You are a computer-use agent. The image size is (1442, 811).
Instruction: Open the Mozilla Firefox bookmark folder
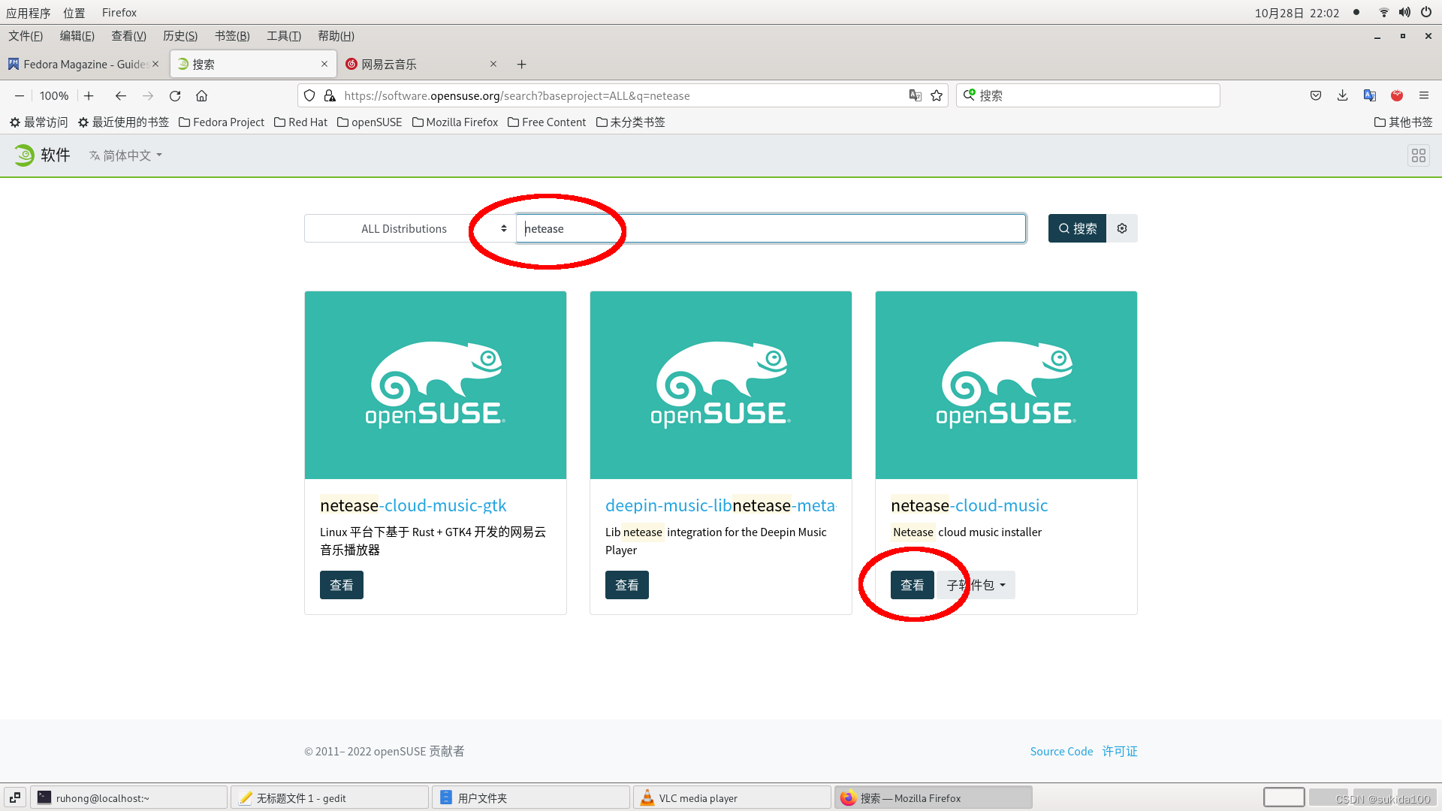[x=455, y=122]
